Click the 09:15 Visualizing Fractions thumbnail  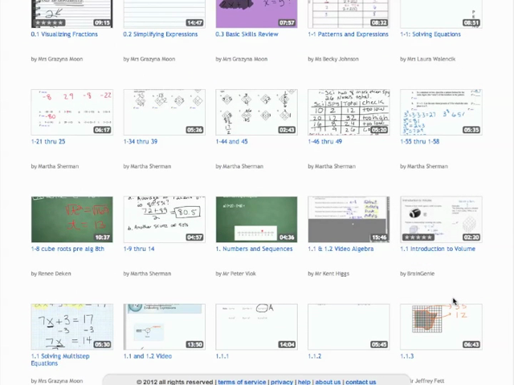72,14
